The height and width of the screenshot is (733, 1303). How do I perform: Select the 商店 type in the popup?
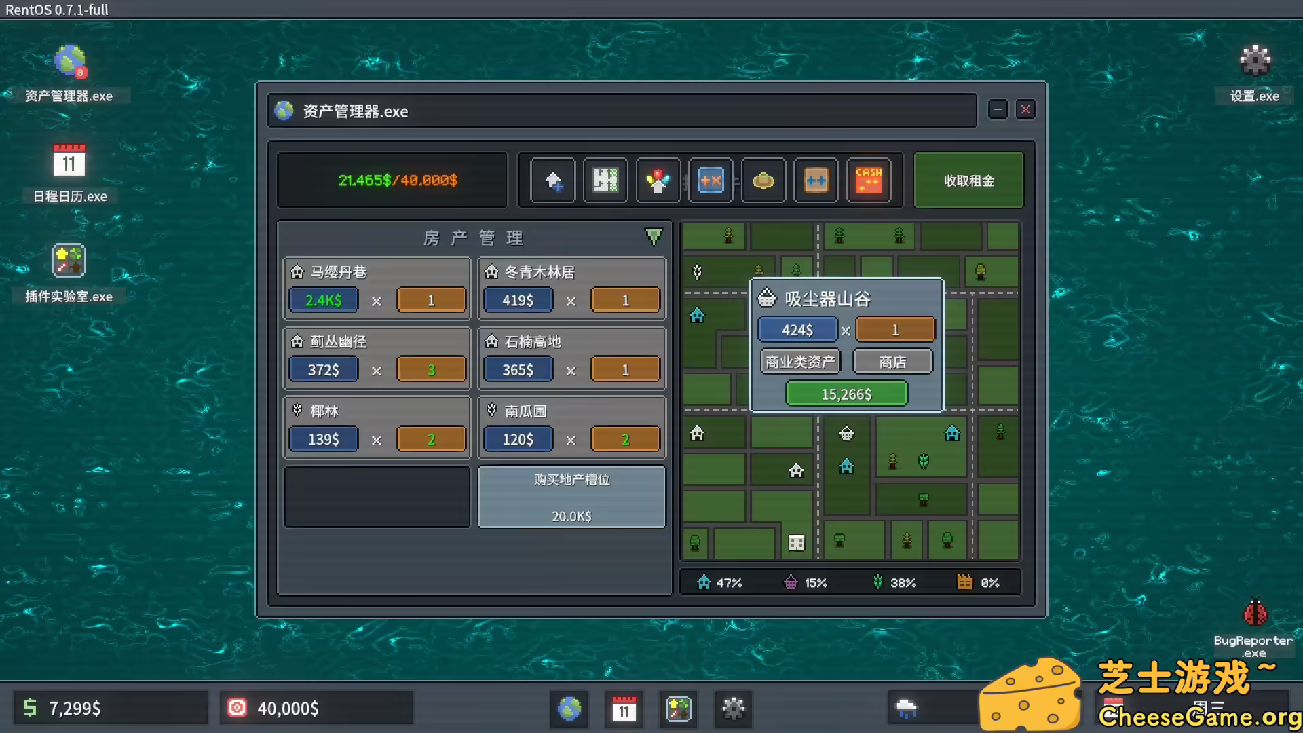pyautogui.click(x=892, y=361)
